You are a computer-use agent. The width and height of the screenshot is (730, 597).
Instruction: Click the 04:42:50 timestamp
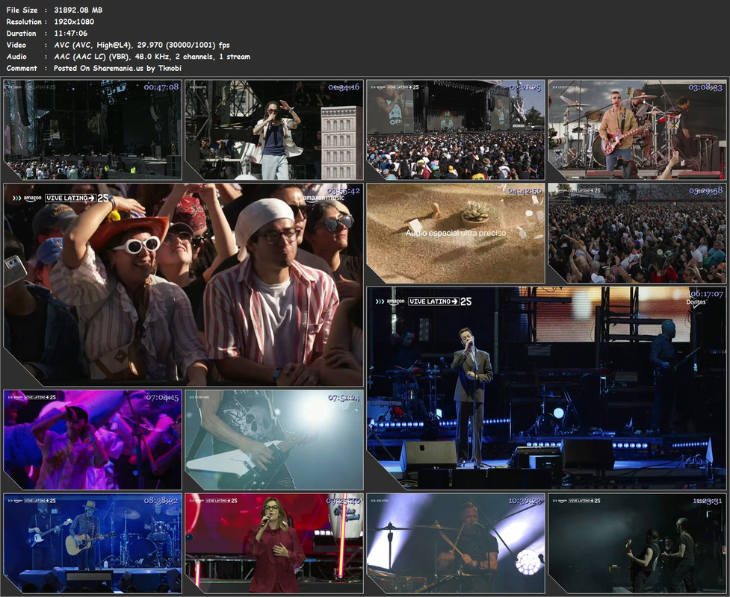point(525,190)
